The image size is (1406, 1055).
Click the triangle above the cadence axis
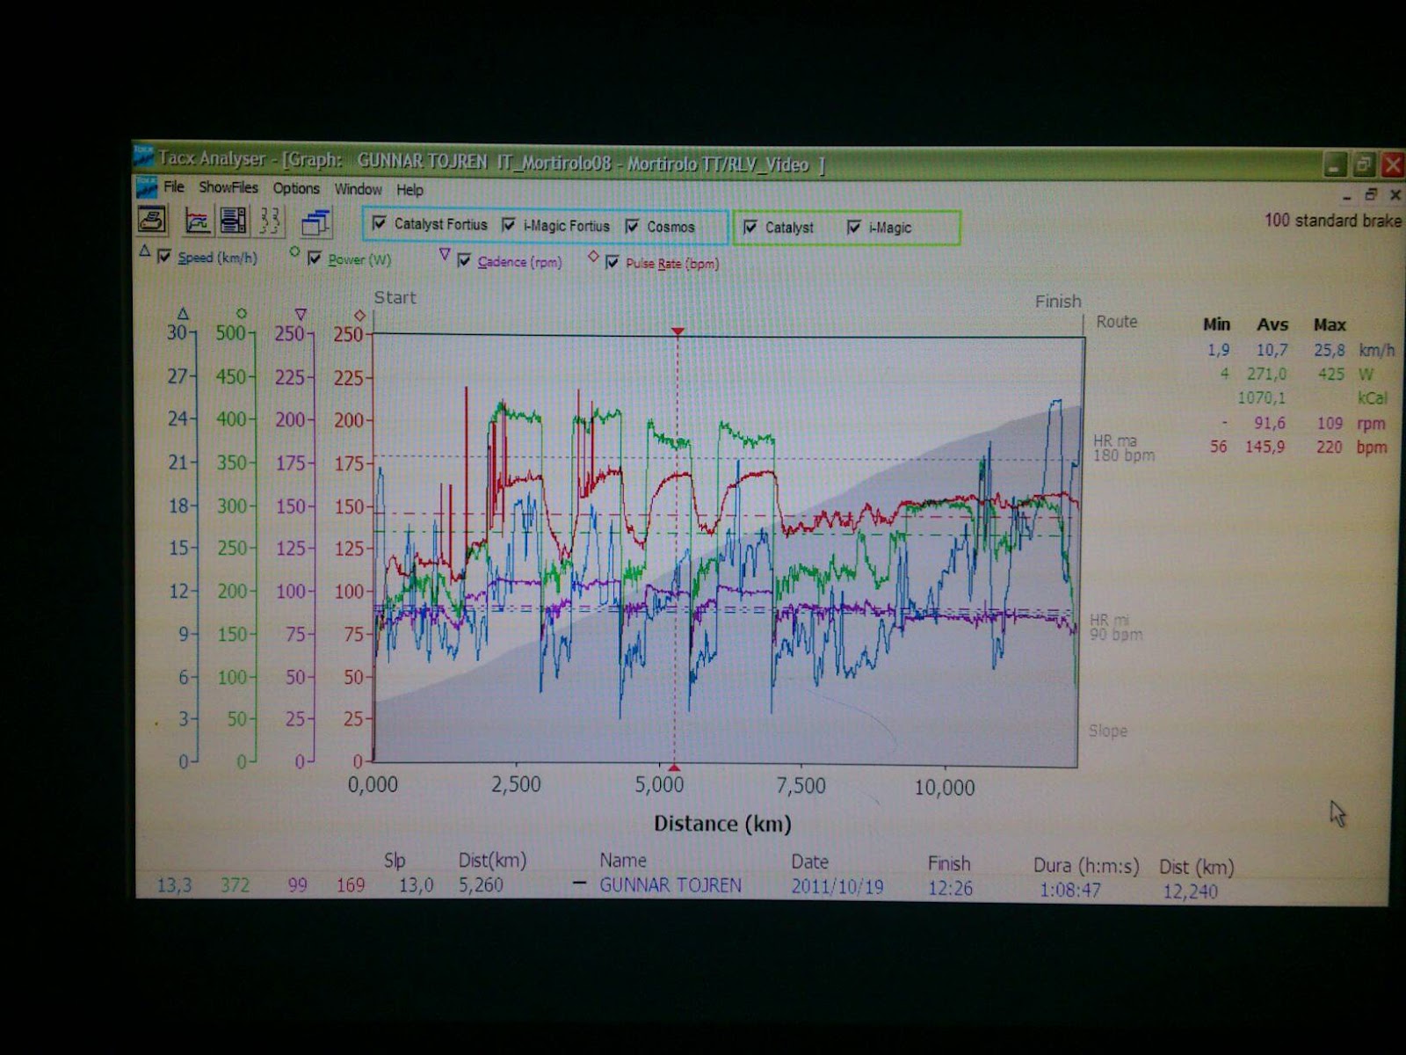click(x=301, y=314)
